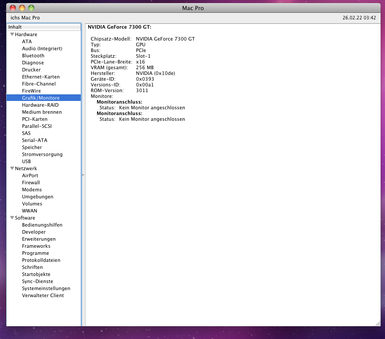The image size is (385, 339).
Task: Click the Bus value PCIe
Action: click(141, 50)
